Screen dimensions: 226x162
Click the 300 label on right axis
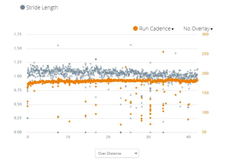click(205, 34)
